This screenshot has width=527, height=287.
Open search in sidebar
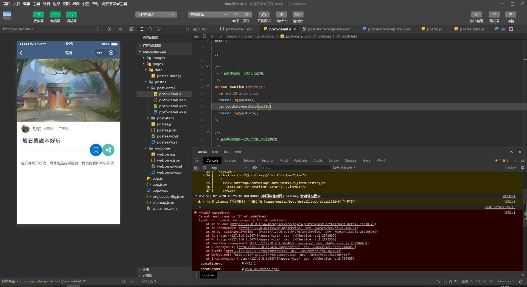click(150, 29)
